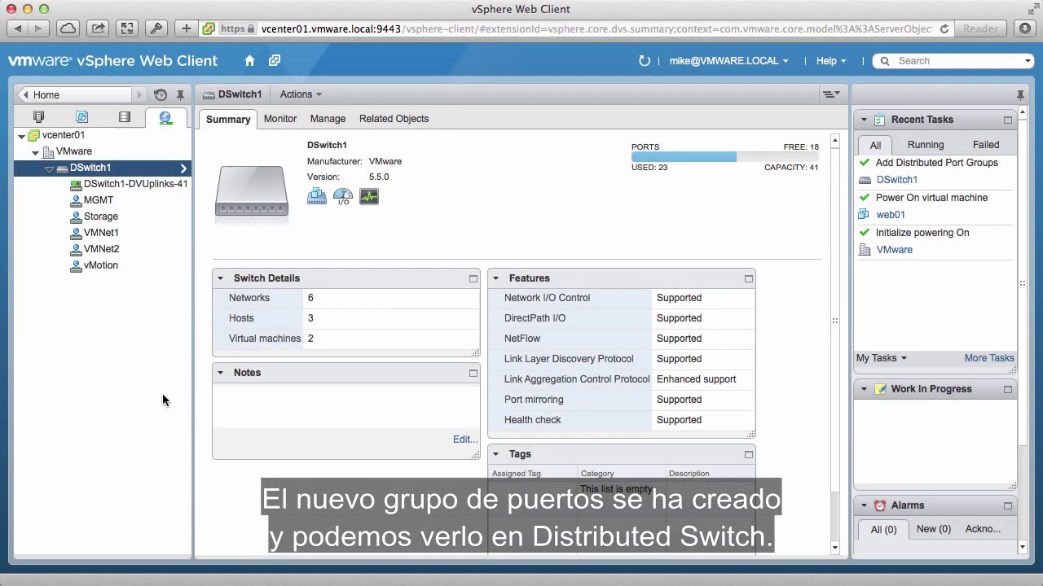Select the vMotion port group
The height and width of the screenshot is (586, 1043).
point(101,265)
